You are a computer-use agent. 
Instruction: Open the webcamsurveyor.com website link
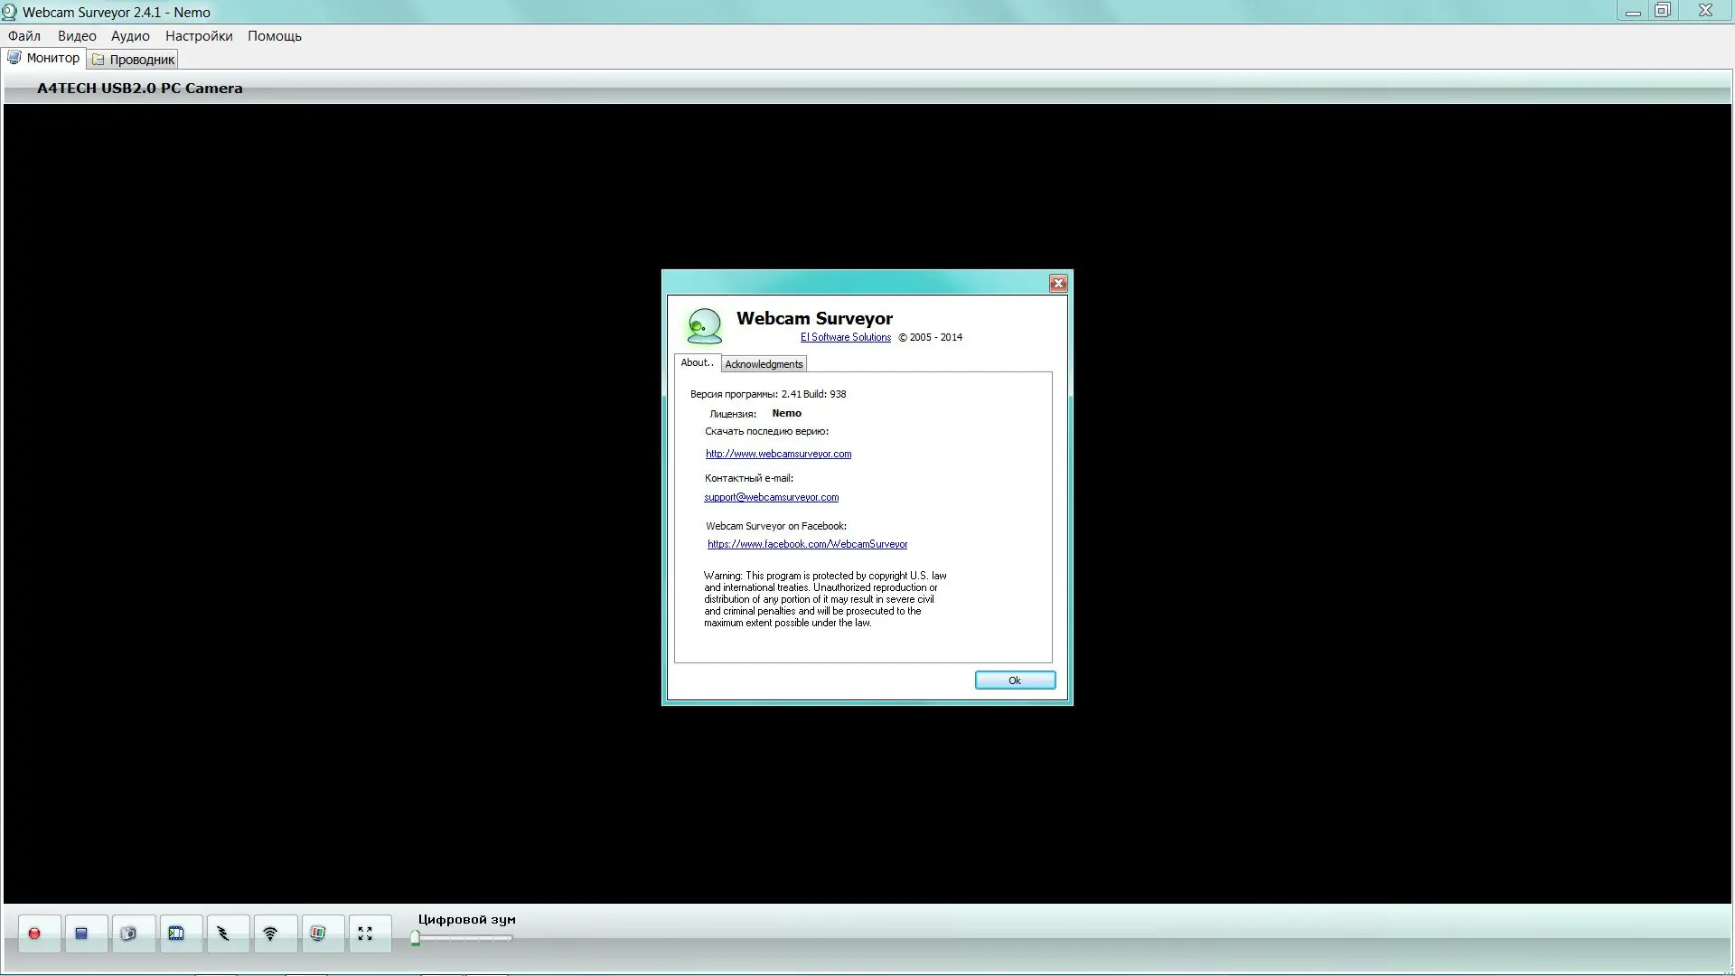[778, 454]
